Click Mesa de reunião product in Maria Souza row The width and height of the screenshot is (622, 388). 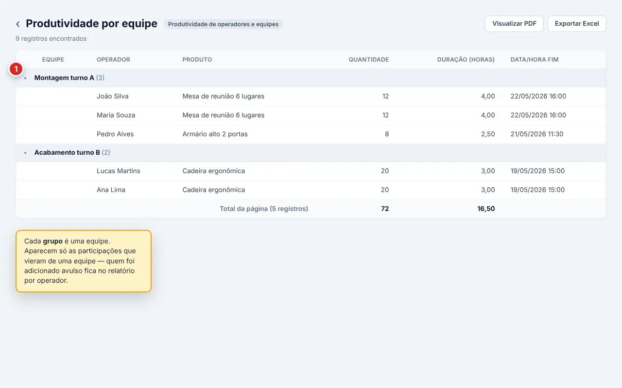click(224, 115)
